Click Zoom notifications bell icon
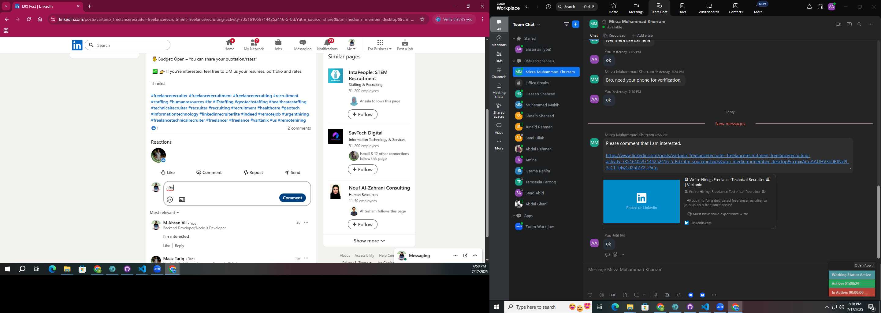Image resolution: width=881 pixels, height=313 pixels. point(809,7)
